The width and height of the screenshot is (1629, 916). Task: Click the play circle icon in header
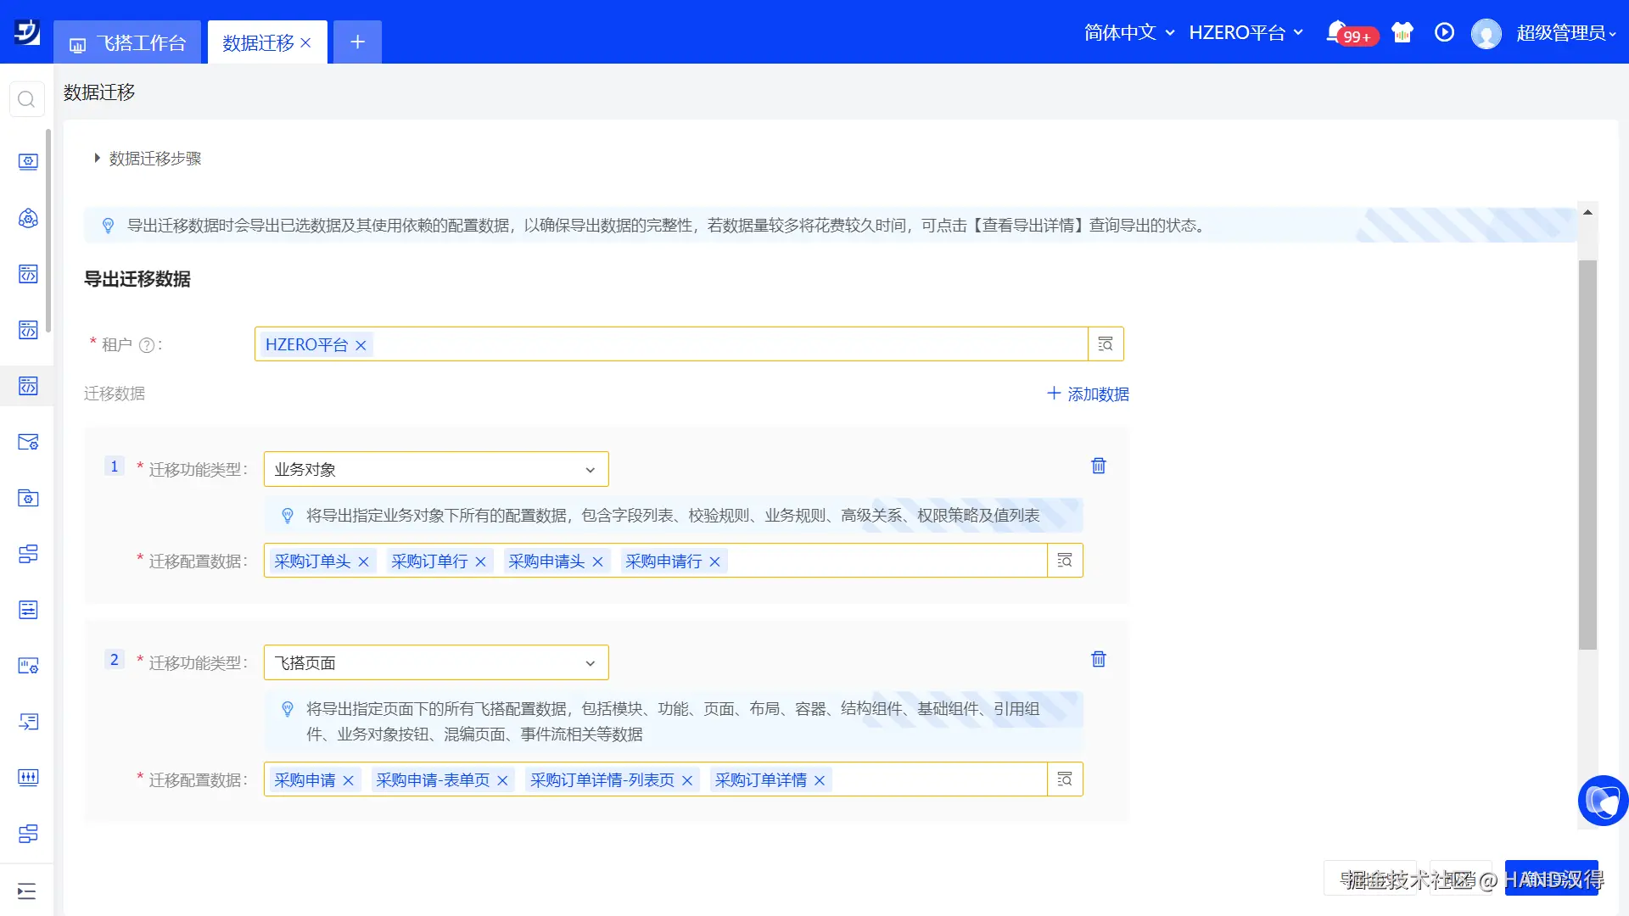[1444, 32]
